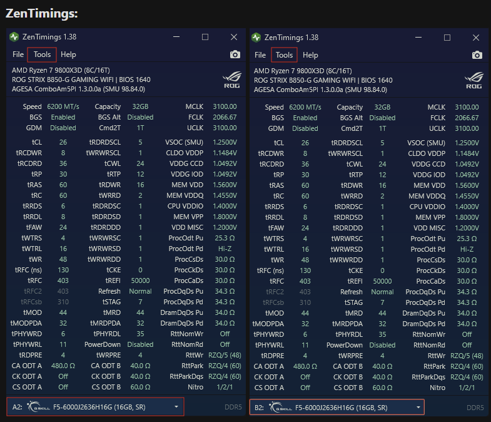This screenshot has height=422, width=491.
Task: Click the ZenTimings app icon in left titlebar
Action: click(x=14, y=37)
